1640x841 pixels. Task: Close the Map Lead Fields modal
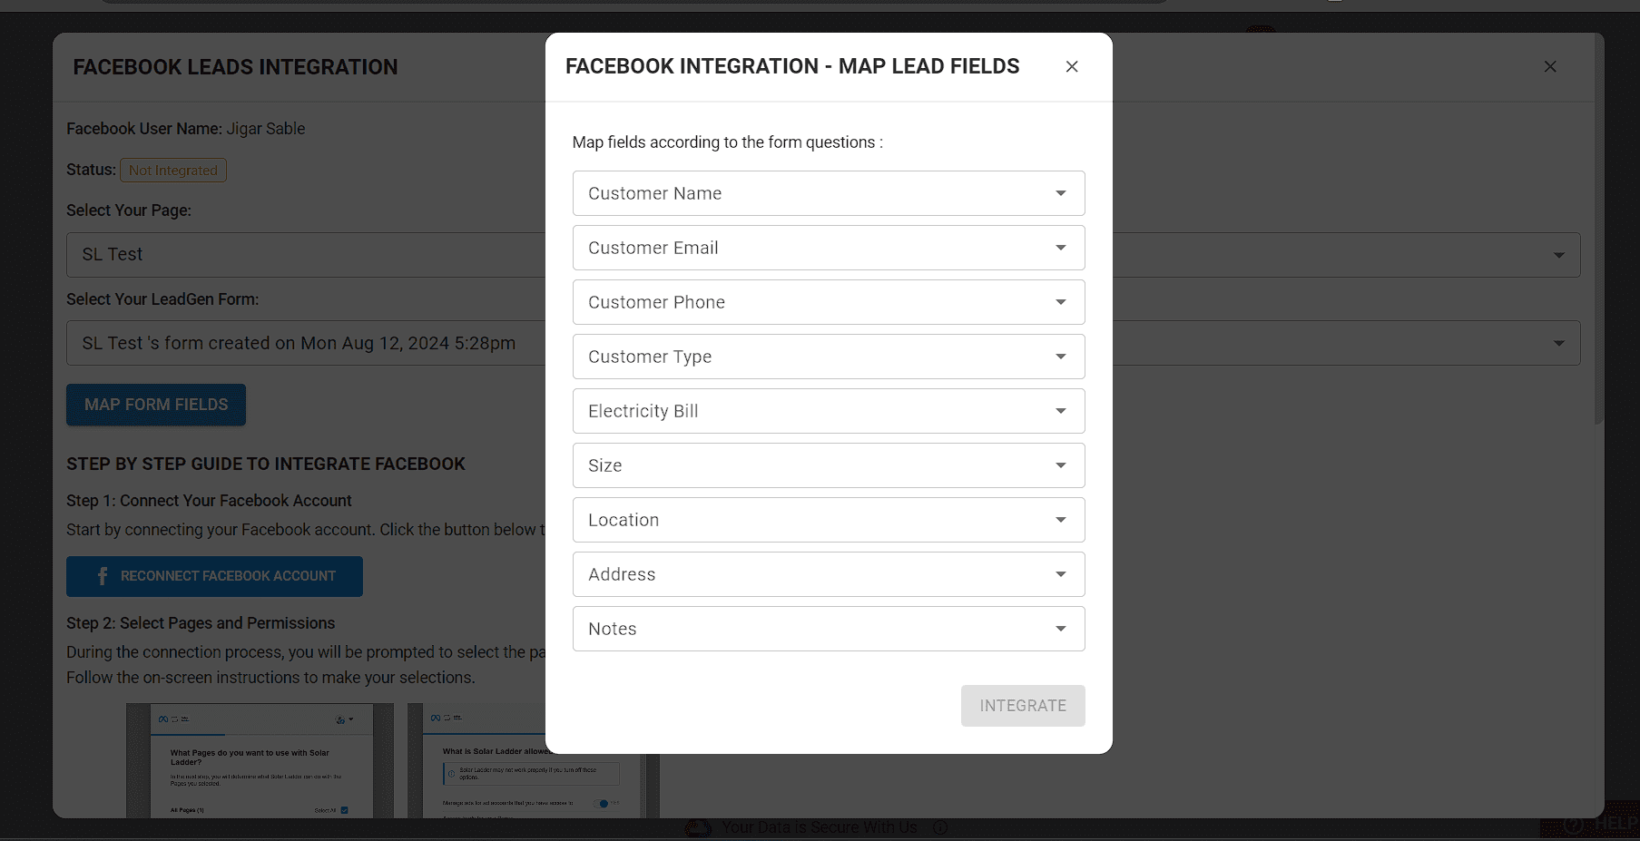click(1072, 66)
